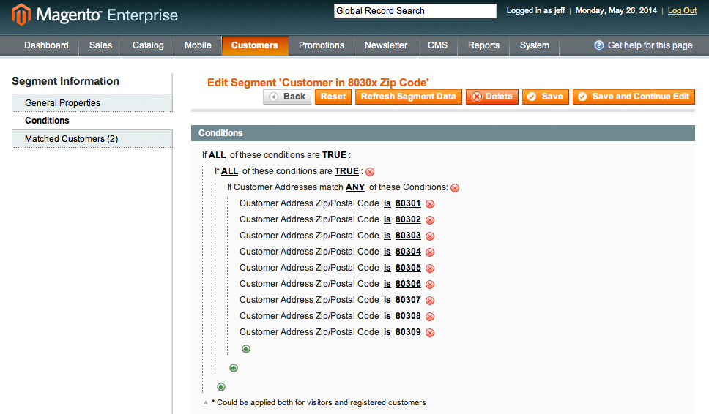Open the Promotions menu
709x414 pixels.
point(321,45)
